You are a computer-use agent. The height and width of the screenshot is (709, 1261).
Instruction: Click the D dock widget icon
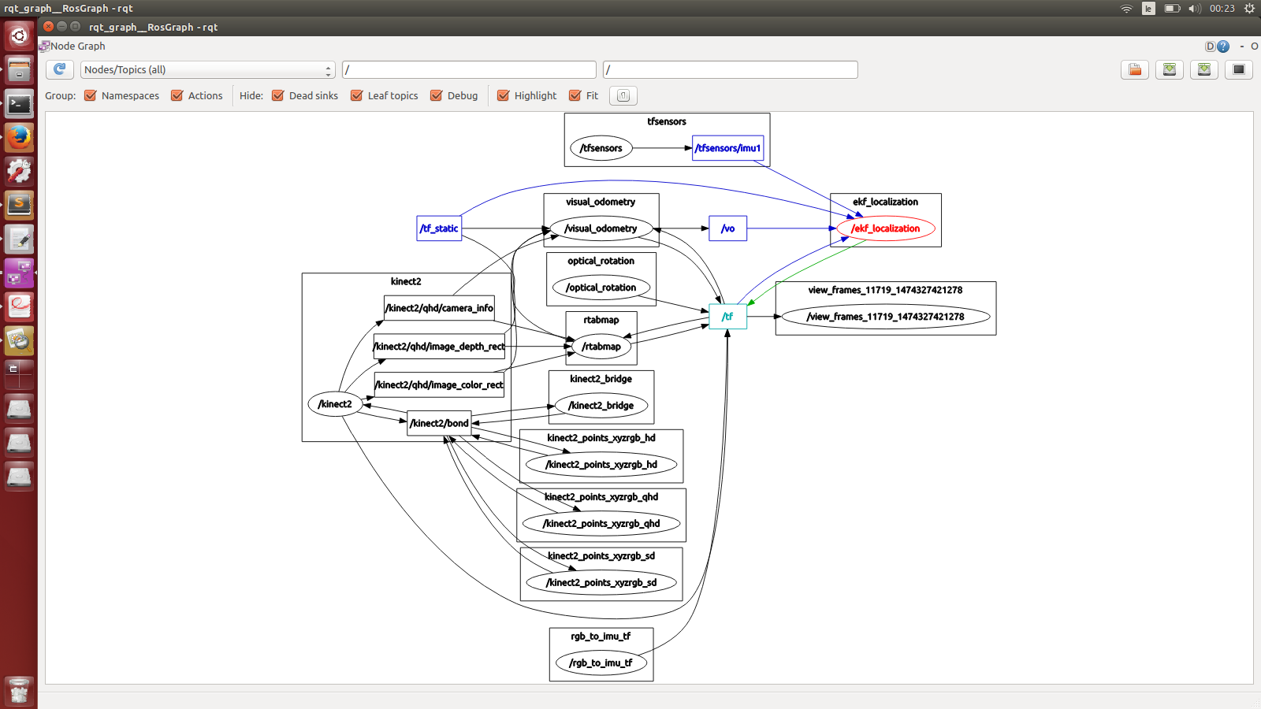(x=1210, y=46)
